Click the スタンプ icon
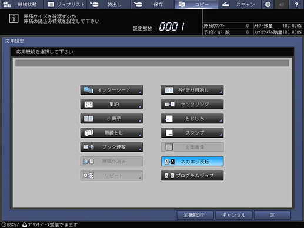 (169, 133)
